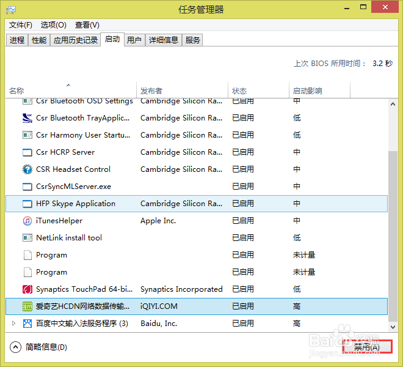Click the Csr Bluetooth TrayApplication icon
The image size is (403, 367).
[27, 118]
